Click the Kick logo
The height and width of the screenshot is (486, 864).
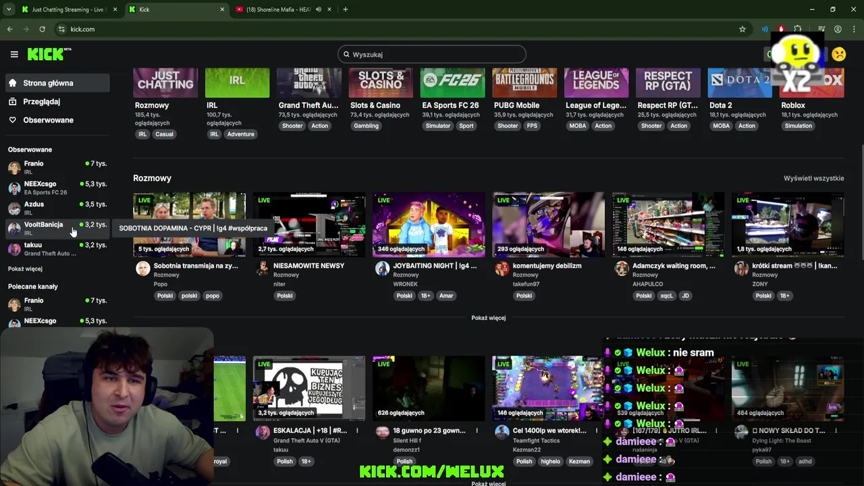click(49, 54)
